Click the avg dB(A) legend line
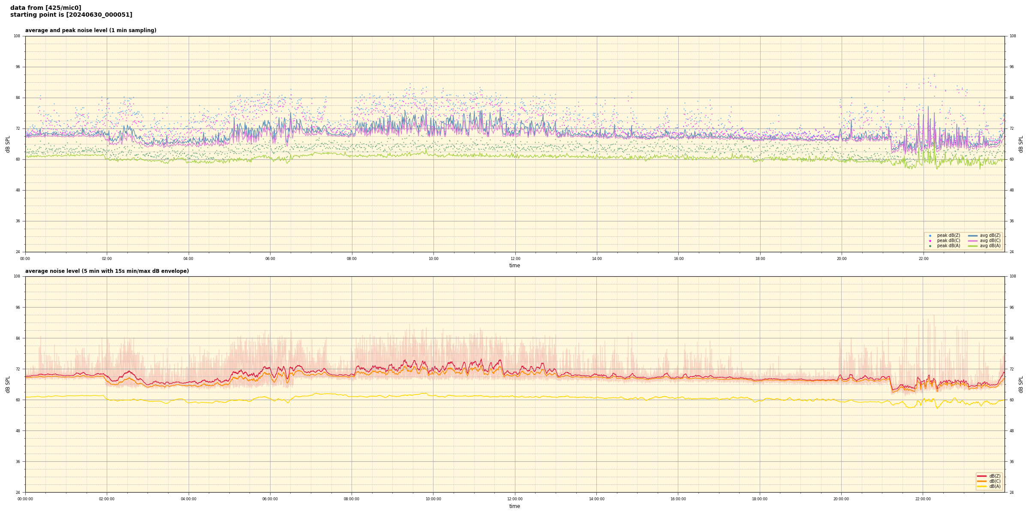This screenshot has width=1029, height=514. tap(973, 246)
